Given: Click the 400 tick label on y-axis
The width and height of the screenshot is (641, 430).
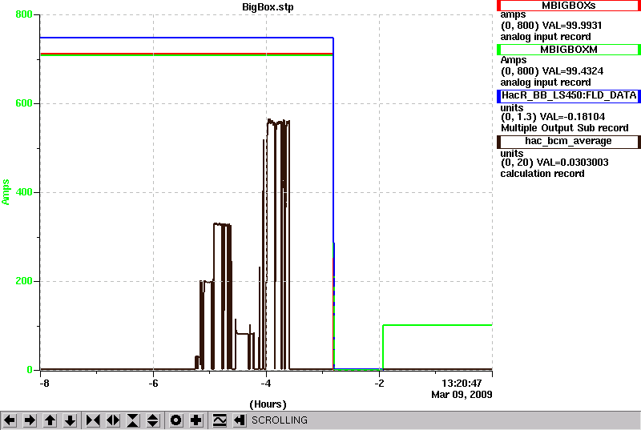Looking at the screenshot, I should click(23, 192).
